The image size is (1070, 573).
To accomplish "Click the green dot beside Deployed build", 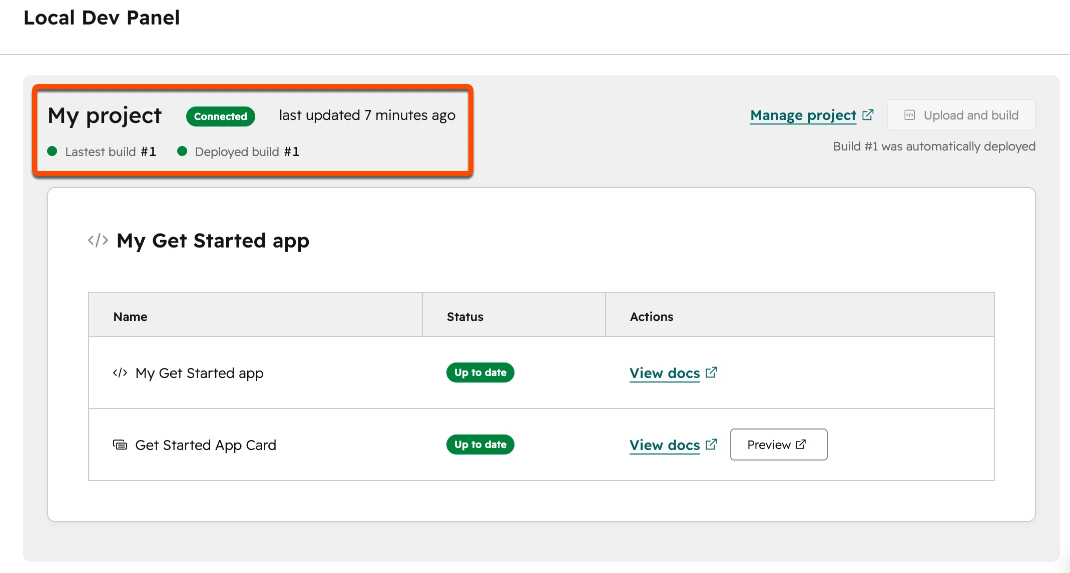I will (182, 151).
